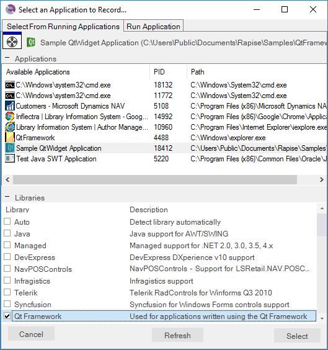328x350 pixels.
Task: Click 'Infragistics support' description text
Action: click(161, 281)
